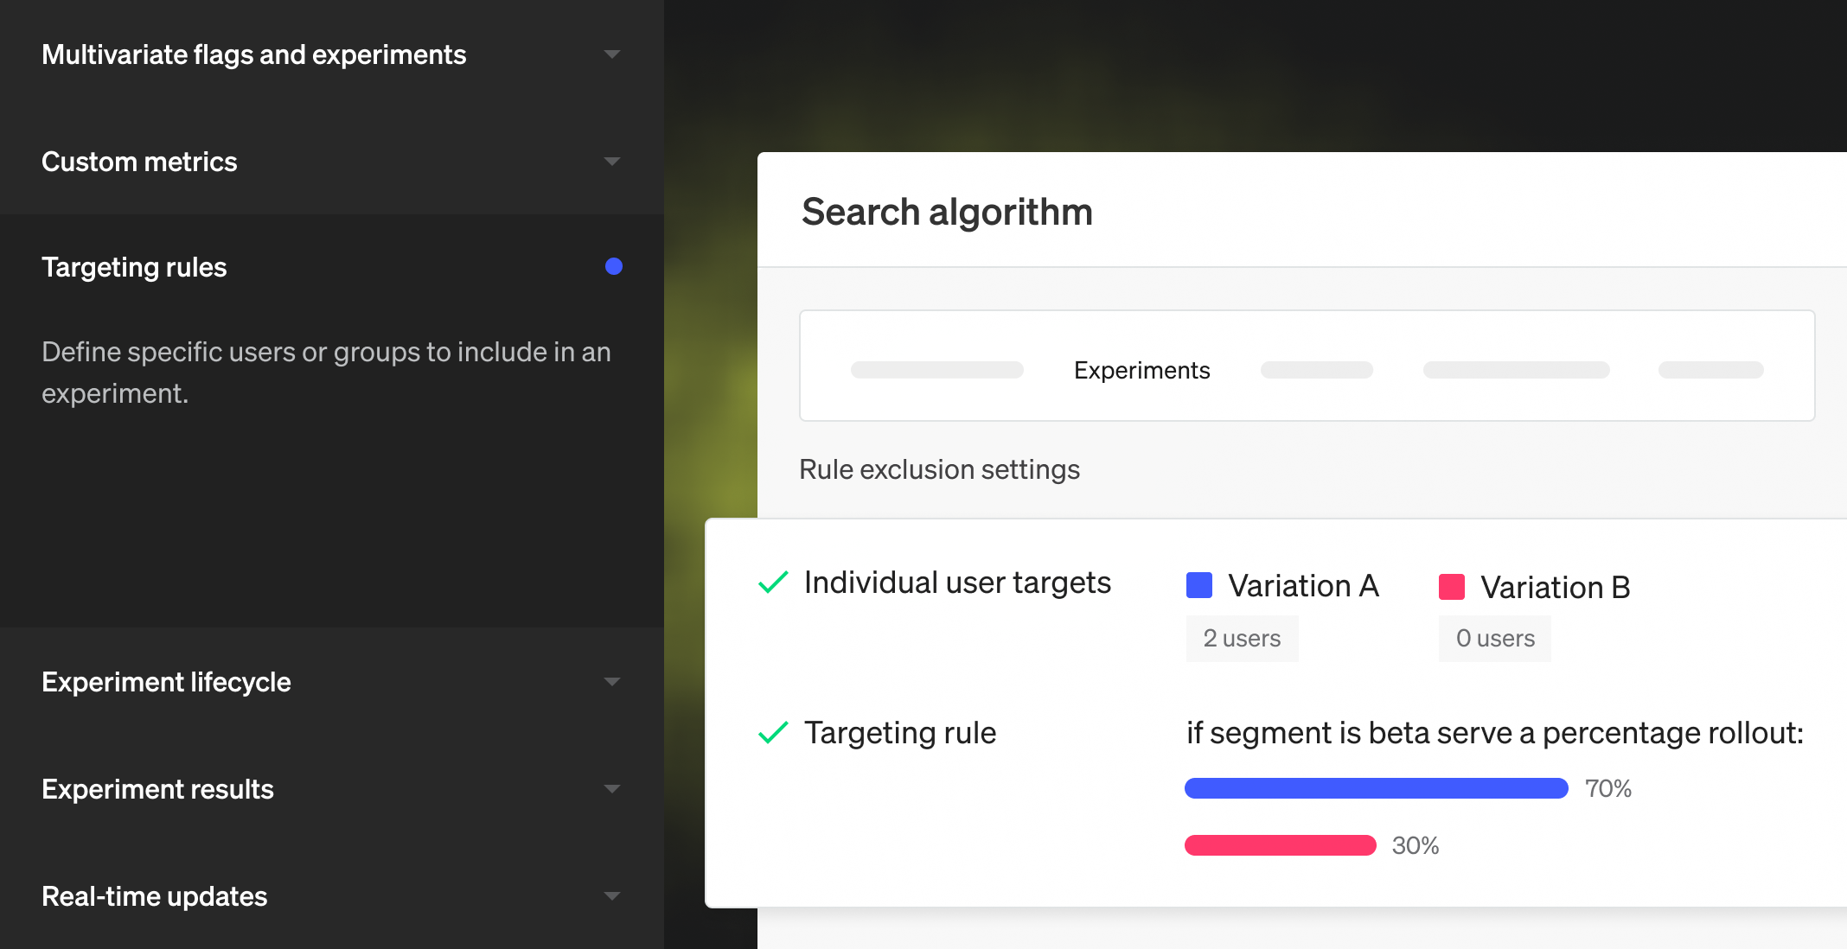1847x949 pixels.
Task: Select the Targeting rules accordion heading
Action: (134, 267)
